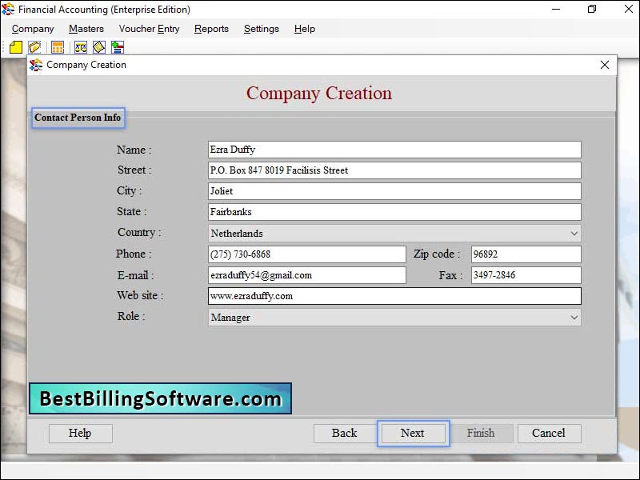
Task: Open the Country dropdown
Action: [x=575, y=233]
